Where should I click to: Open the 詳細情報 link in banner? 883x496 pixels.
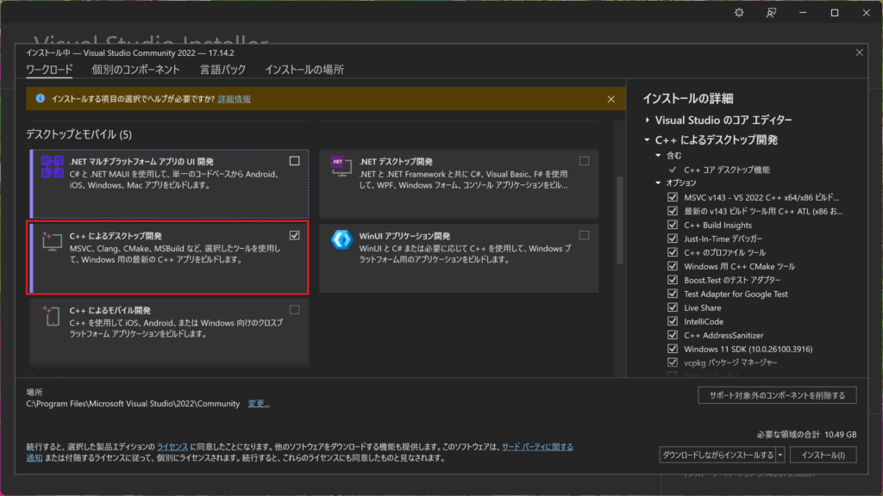[235, 99]
